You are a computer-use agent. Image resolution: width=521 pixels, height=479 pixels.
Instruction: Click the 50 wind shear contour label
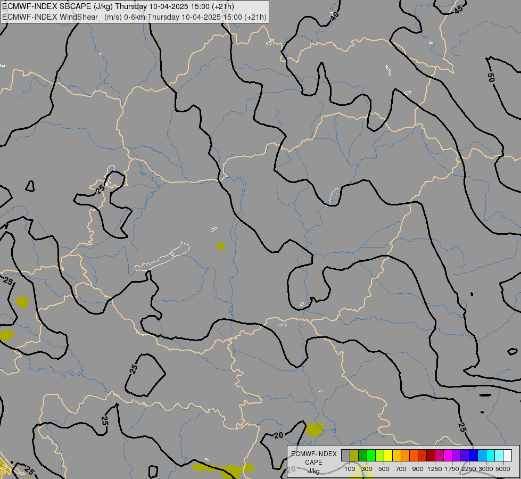coord(491,78)
